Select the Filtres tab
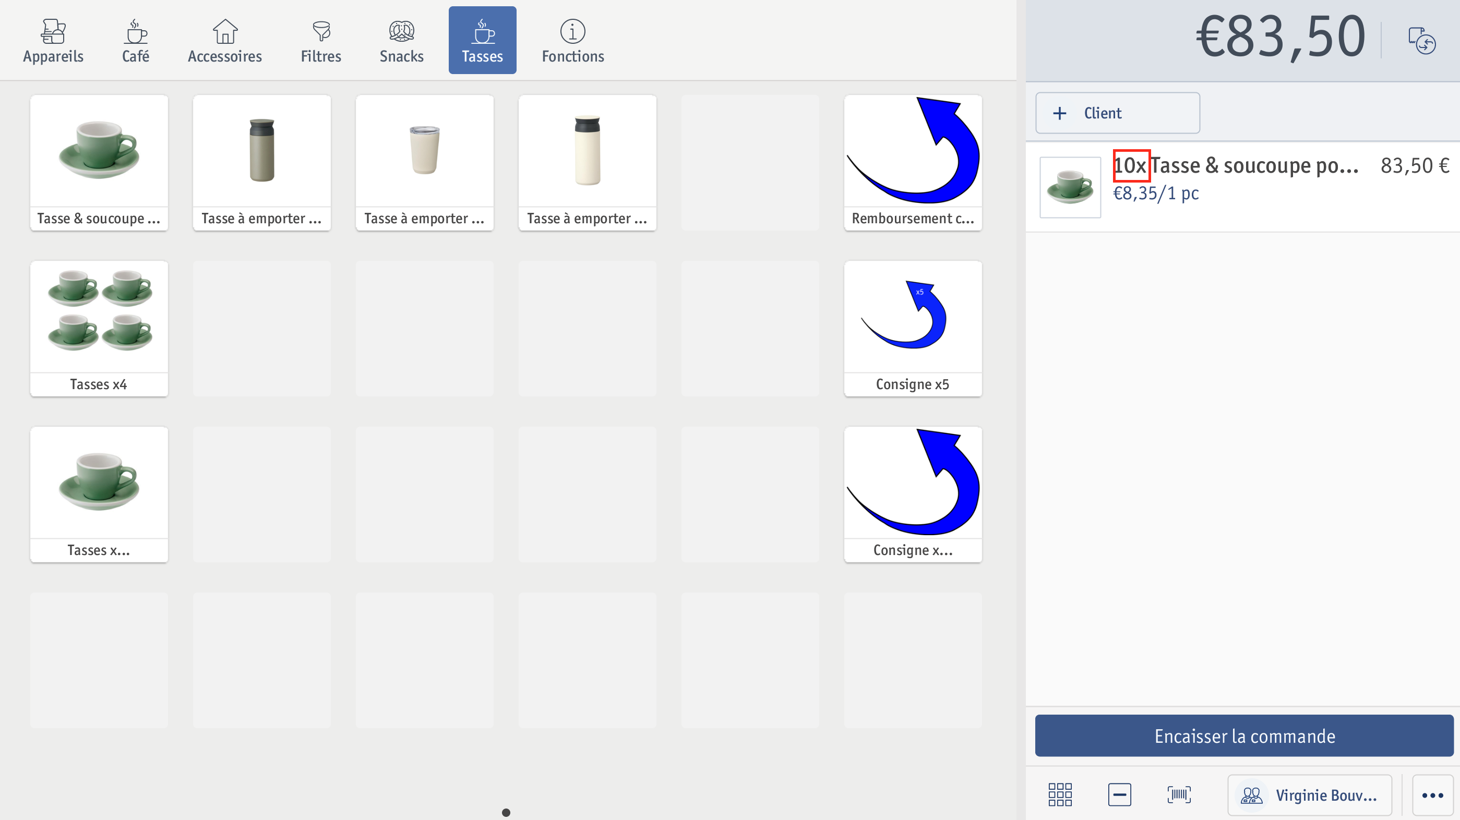The width and height of the screenshot is (1460, 820). [321, 40]
